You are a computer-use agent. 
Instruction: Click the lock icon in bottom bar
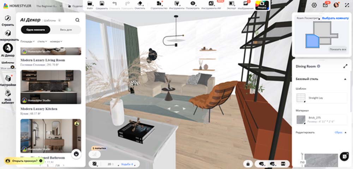(x=248, y=164)
